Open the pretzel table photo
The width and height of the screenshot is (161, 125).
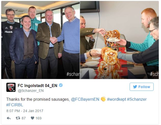tap(119, 40)
